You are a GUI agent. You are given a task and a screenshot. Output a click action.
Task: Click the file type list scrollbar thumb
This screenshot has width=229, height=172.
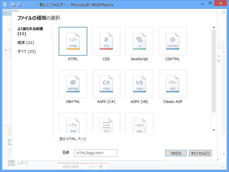point(214,71)
